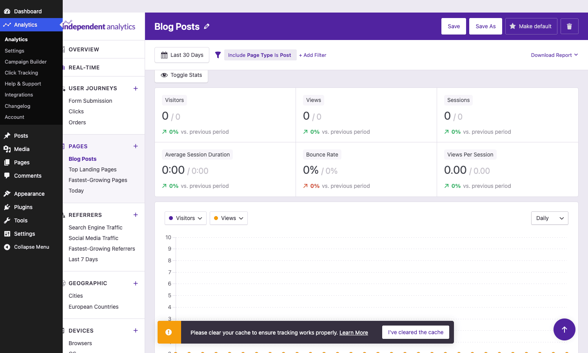Image resolution: width=588 pixels, height=353 pixels.
Task: Click the Save button
Action: pos(454,26)
